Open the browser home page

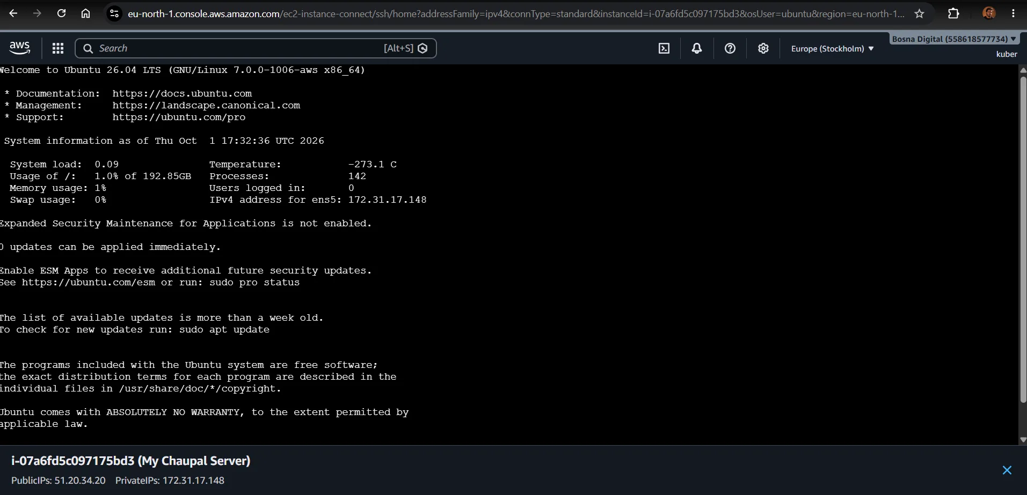85,13
